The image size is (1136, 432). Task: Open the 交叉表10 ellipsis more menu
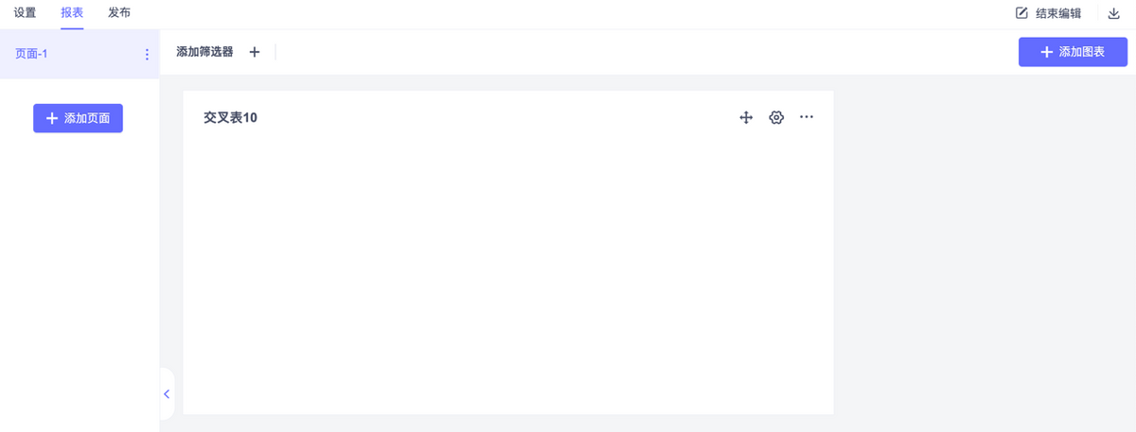[807, 117]
